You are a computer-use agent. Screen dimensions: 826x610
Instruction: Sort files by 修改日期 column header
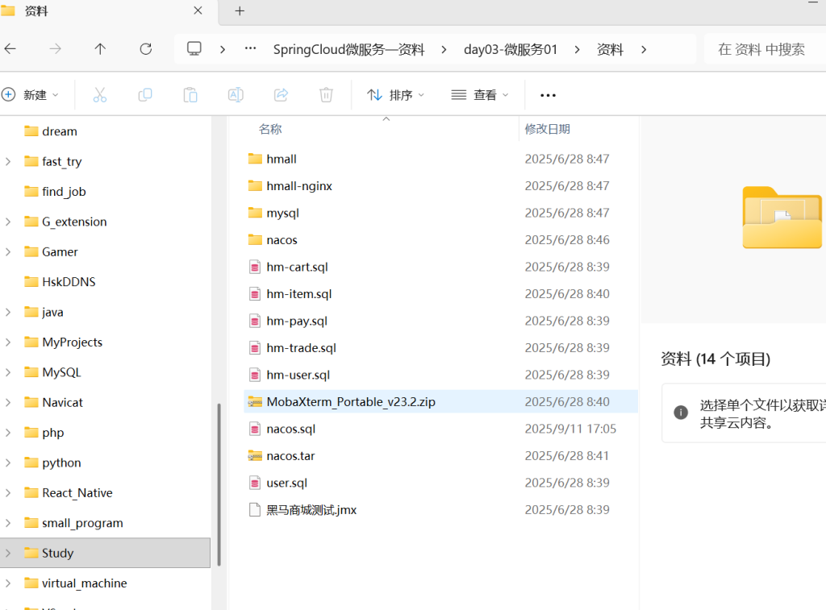pos(548,129)
